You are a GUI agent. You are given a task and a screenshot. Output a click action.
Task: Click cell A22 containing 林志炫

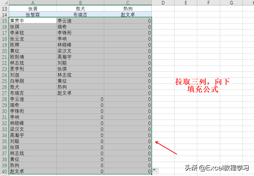pos(33,63)
